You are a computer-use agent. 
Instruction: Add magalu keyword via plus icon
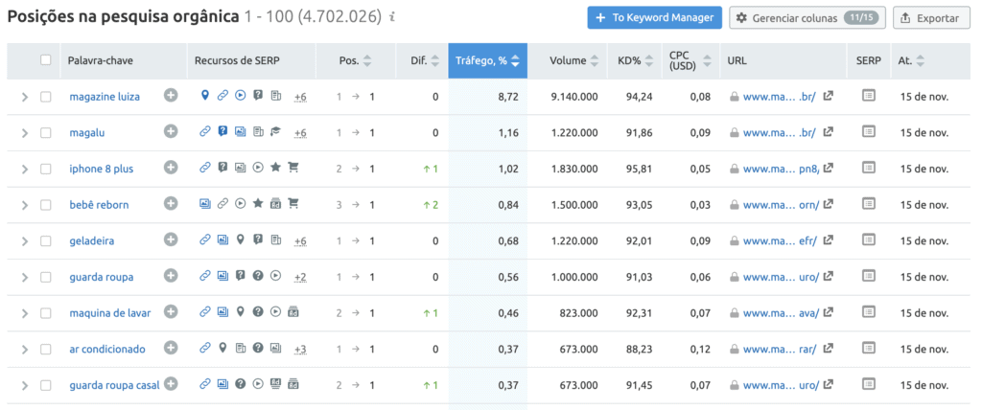171,131
